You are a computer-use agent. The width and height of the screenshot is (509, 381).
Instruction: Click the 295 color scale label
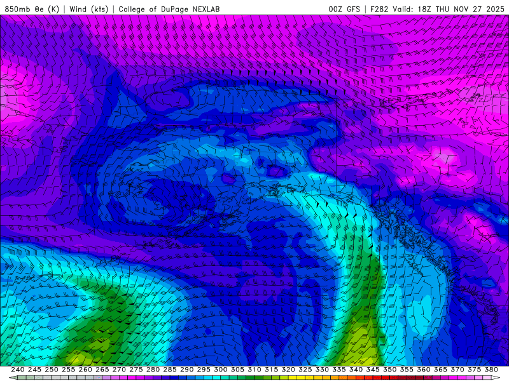coord(204,370)
